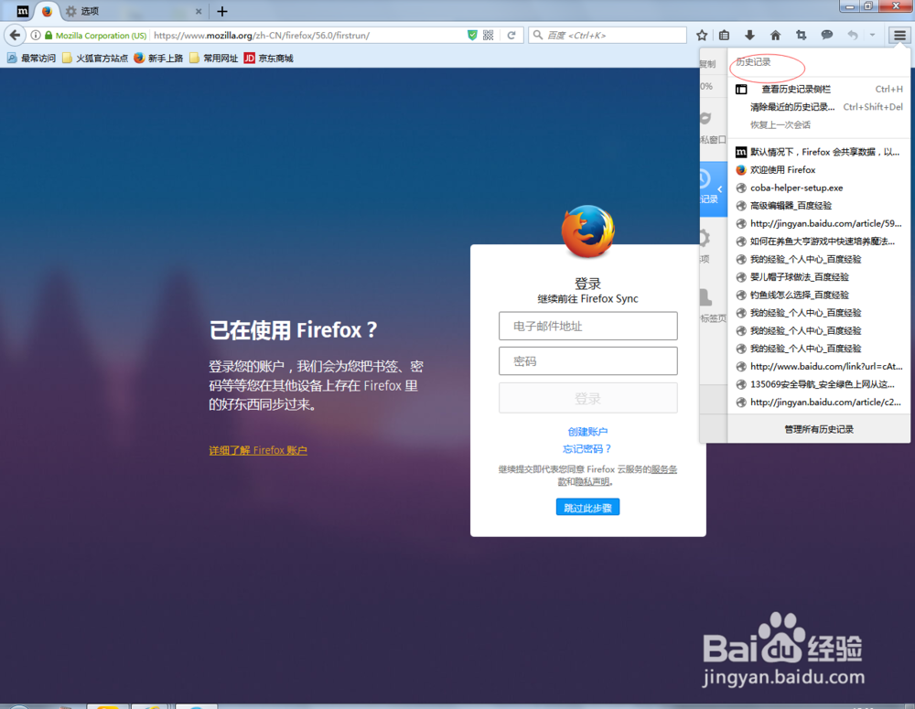This screenshot has height=709, width=915.
Task: Open history item 钓鱼线怎么选择_百度经验
Action: [x=819, y=295]
